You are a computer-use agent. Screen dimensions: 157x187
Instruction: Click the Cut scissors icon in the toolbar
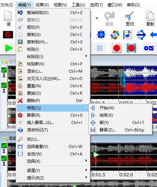130,18
